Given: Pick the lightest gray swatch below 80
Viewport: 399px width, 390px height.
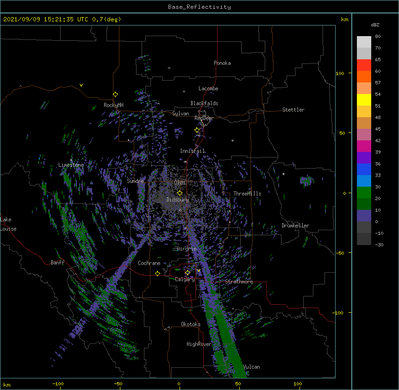Looking at the screenshot, I should point(364,42).
